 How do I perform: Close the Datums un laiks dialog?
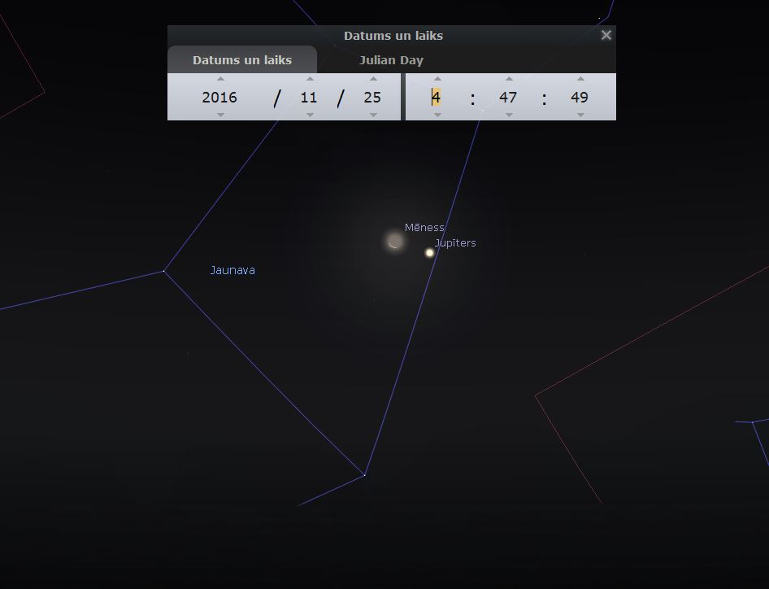tap(606, 35)
